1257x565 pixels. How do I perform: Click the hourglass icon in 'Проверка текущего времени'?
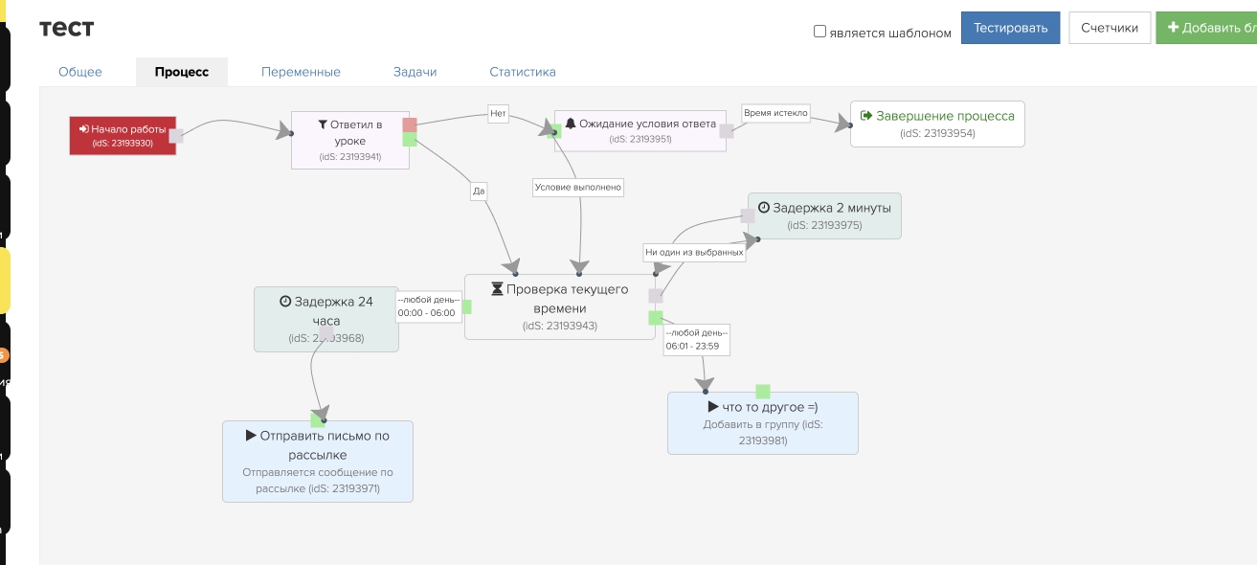click(x=497, y=289)
